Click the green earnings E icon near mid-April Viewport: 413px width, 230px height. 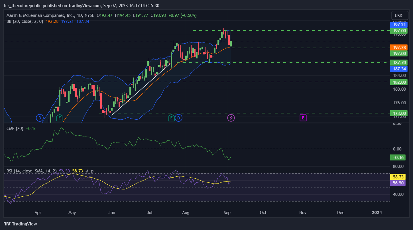point(59,118)
